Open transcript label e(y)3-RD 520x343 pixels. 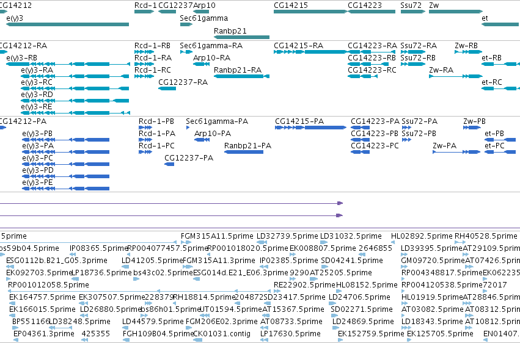[x=37, y=95]
